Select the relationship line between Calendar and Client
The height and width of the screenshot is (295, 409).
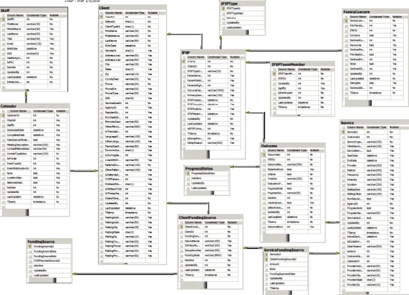pyautogui.click(x=84, y=171)
